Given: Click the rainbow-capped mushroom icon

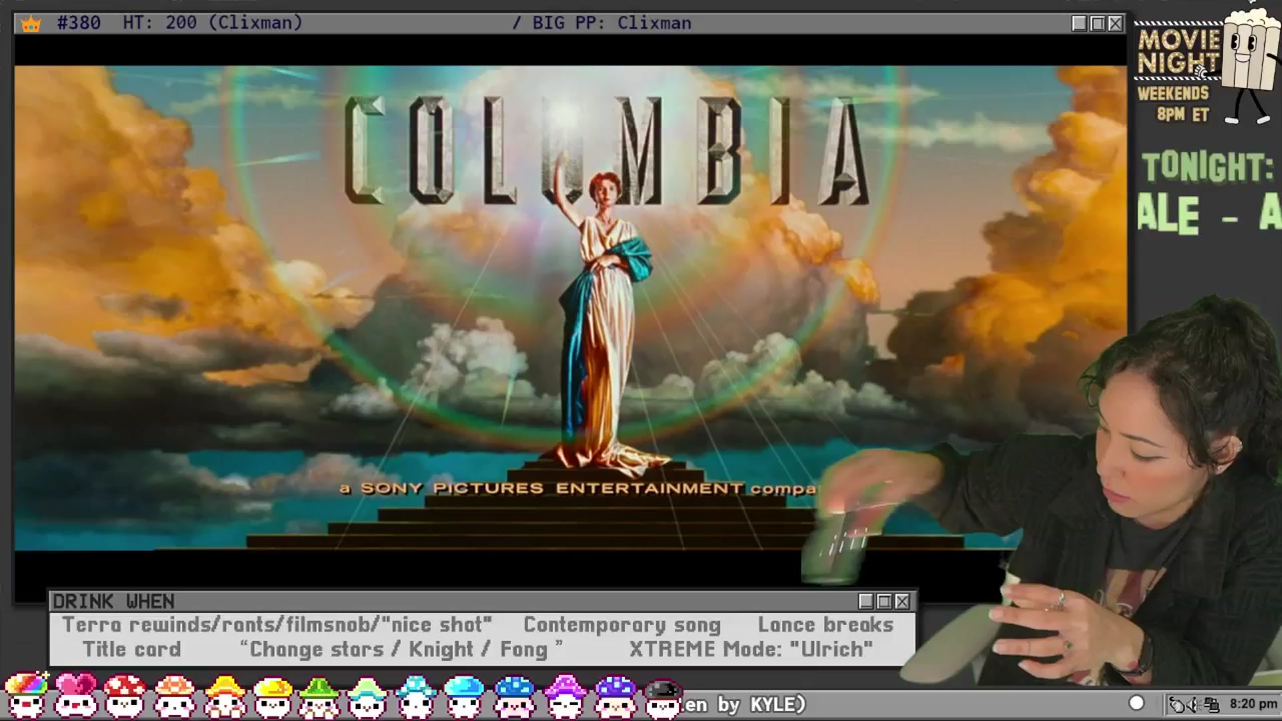Looking at the screenshot, I should 27,696.
